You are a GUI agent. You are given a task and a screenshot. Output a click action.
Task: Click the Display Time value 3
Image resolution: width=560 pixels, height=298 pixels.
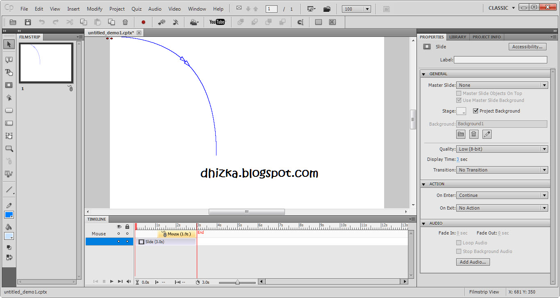point(458,160)
